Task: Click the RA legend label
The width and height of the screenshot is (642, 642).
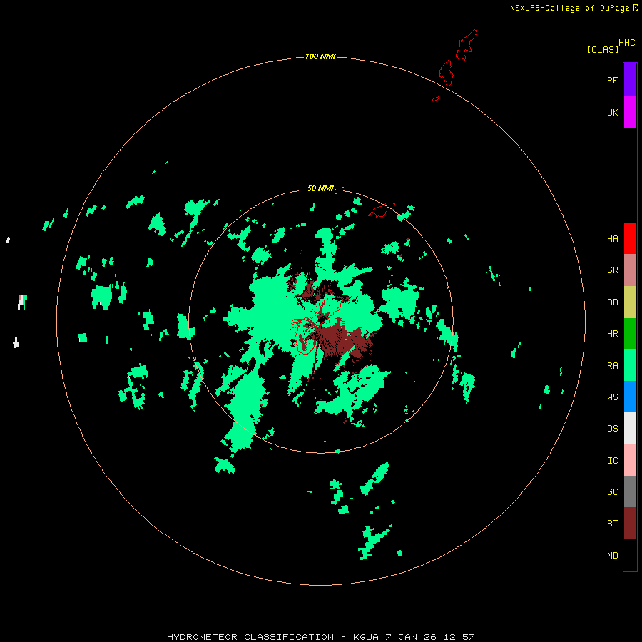Action: (x=612, y=366)
